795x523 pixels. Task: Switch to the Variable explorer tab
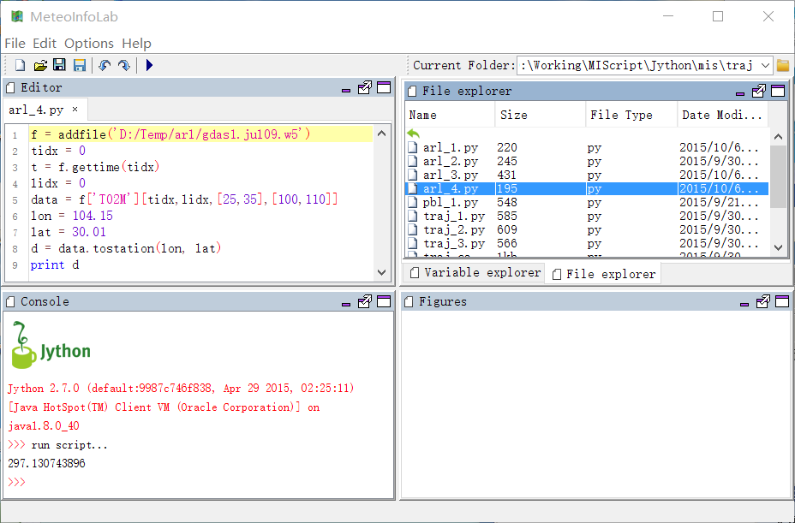(474, 273)
